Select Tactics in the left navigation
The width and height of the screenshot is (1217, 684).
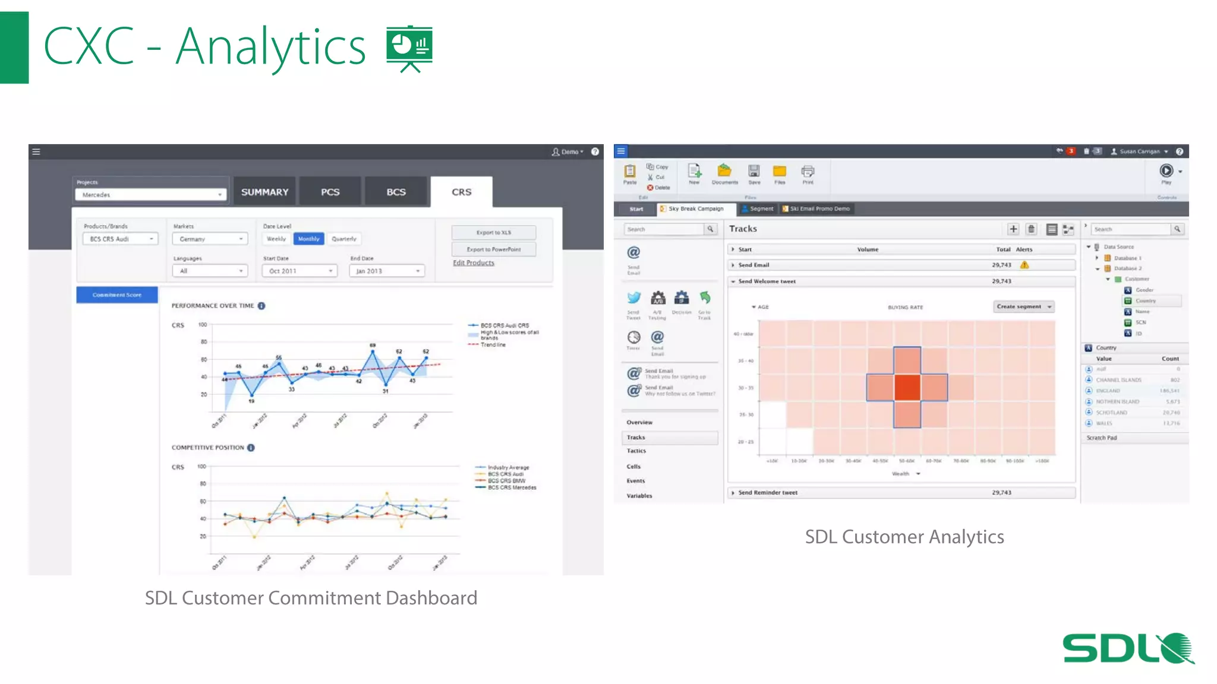636,451
